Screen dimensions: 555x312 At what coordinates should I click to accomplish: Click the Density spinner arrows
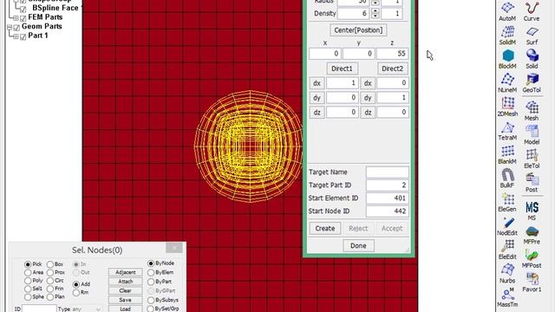click(375, 14)
